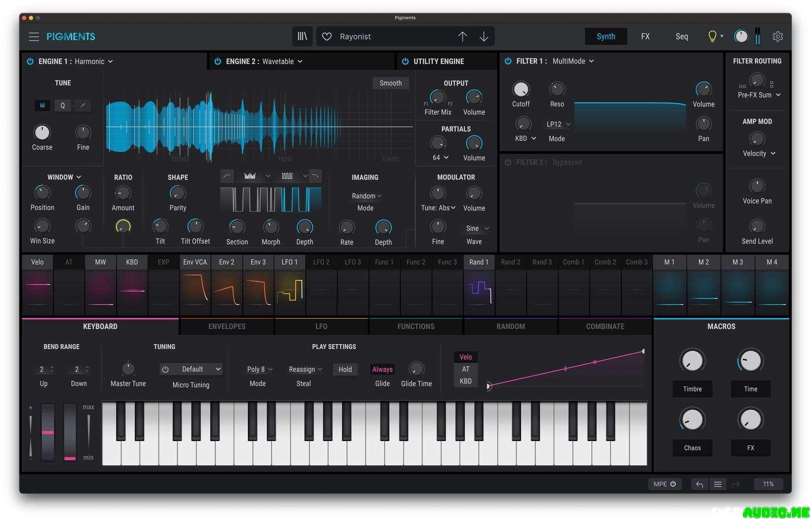Click the Voice Pan knob
This screenshot has height=519, width=811.
tap(757, 186)
